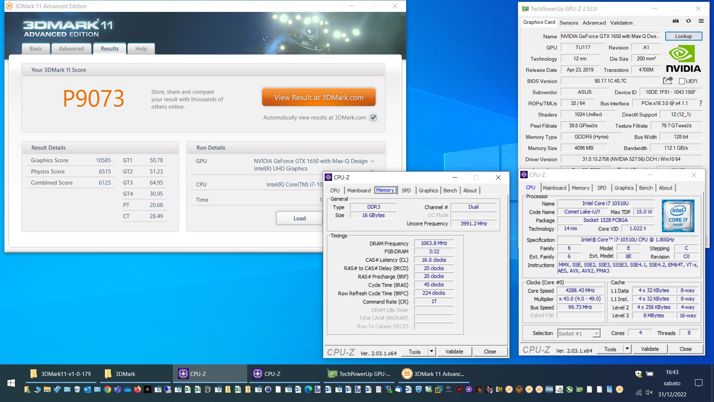Click muted speaker volume tray icon
The image size is (714, 402).
coord(649,393)
